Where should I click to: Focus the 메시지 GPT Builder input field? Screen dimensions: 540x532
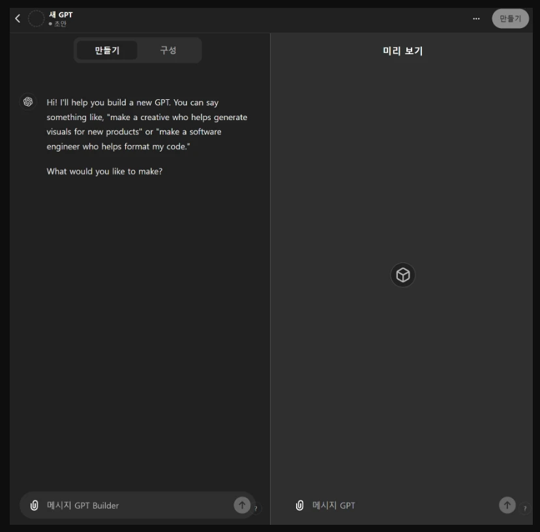[137, 505]
